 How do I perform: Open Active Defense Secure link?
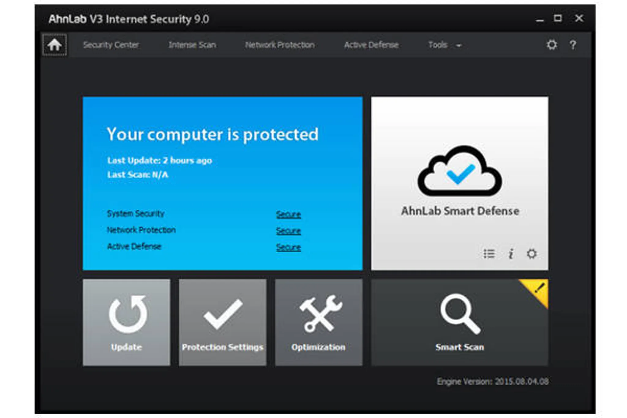288,247
